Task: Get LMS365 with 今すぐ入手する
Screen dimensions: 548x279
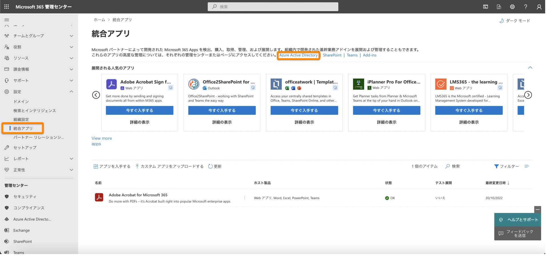Action: click(x=469, y=111)
